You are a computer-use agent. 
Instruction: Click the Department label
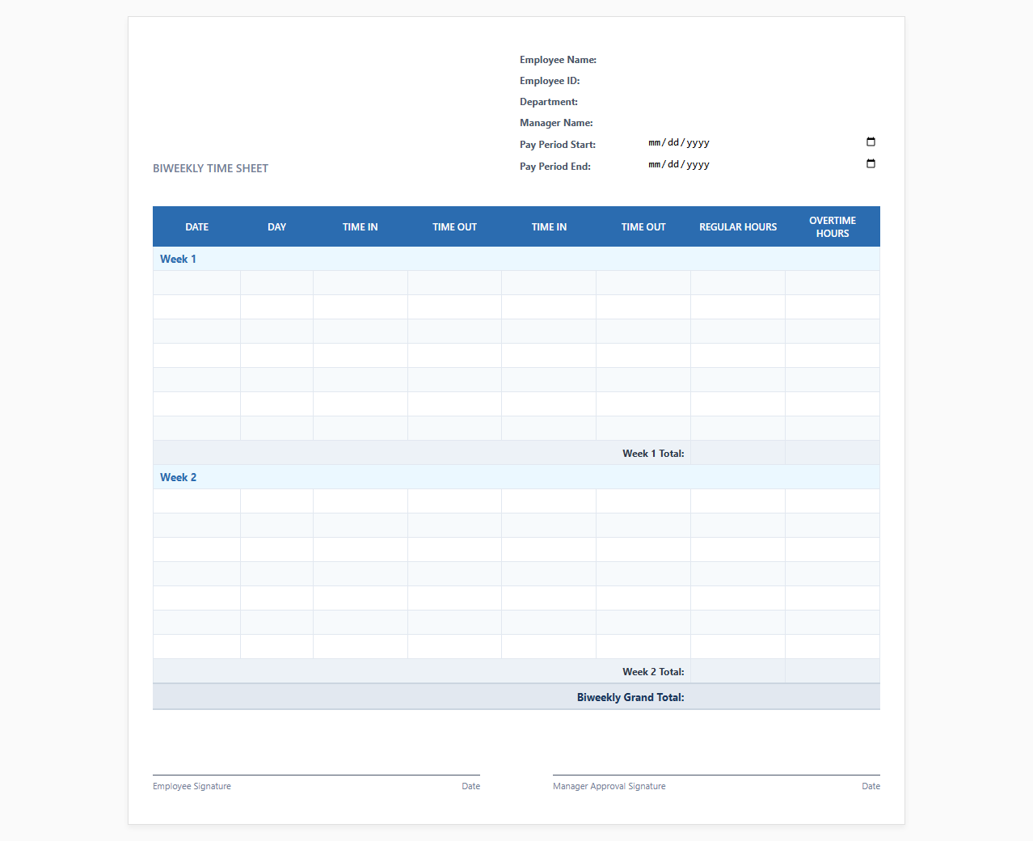549,102
